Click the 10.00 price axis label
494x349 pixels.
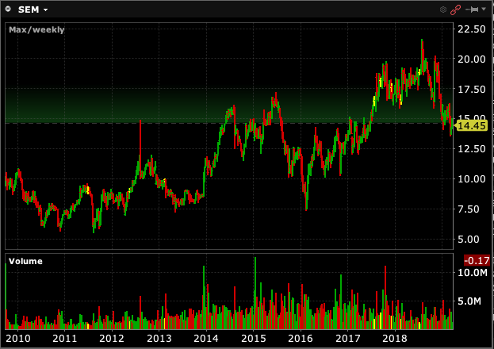click(x=471, y=179)
